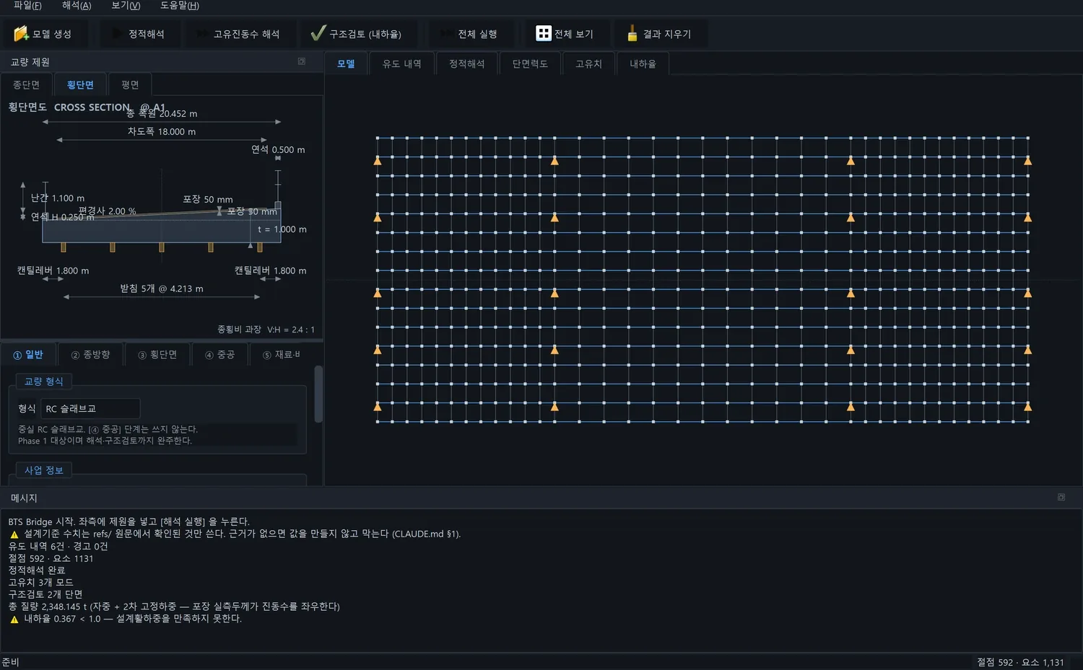Click the 받침 5개 @ 4.213 m label

162,288
